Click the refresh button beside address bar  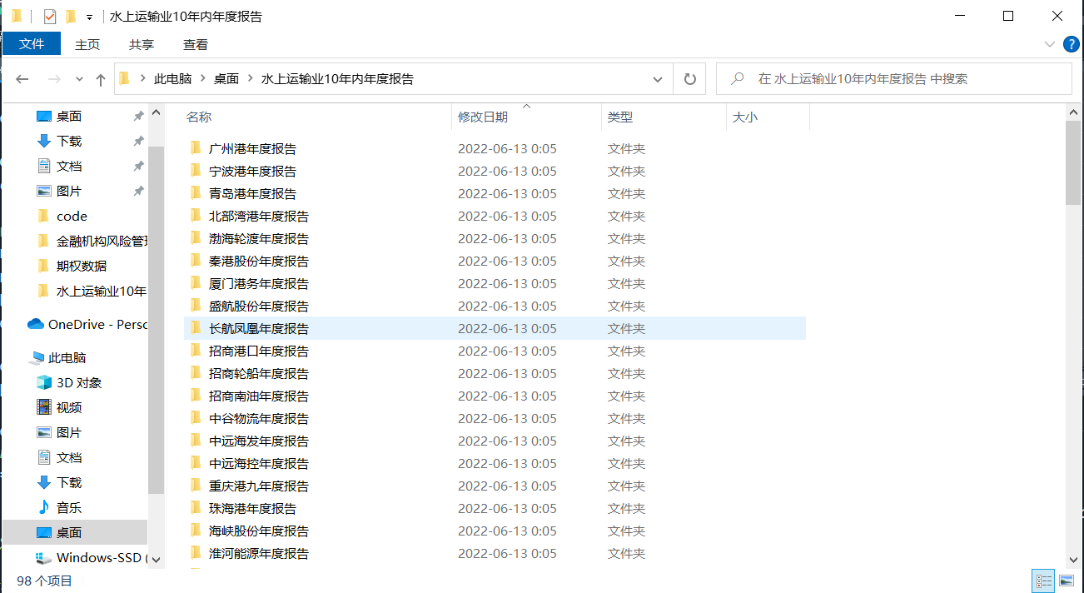[689, 79]
